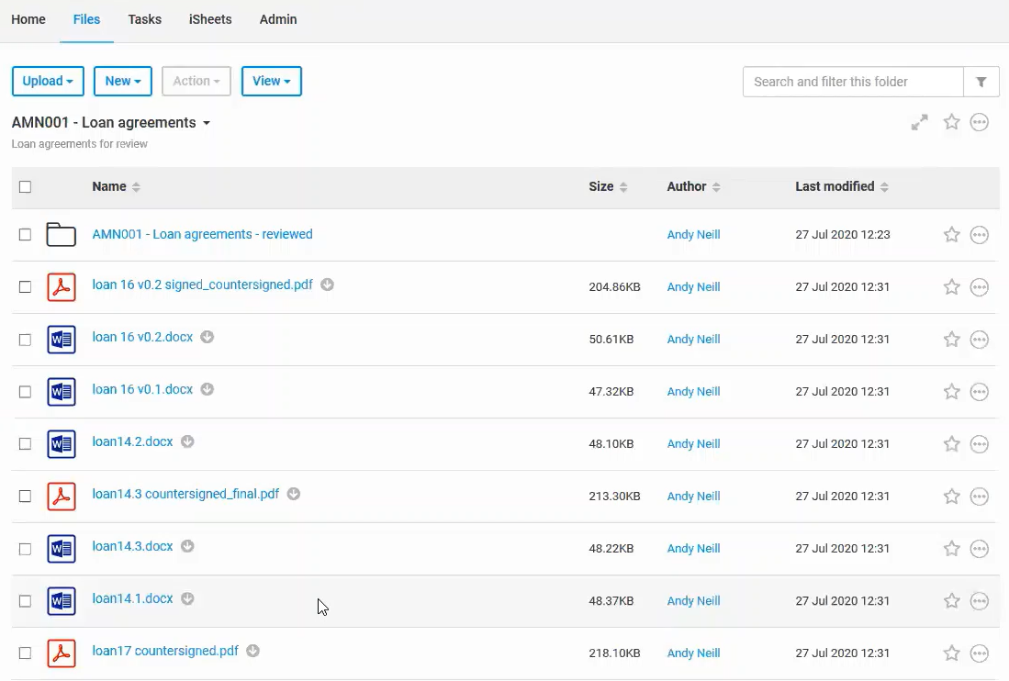Expand the New dropdown menu
1009x681 pixels.
123,82
